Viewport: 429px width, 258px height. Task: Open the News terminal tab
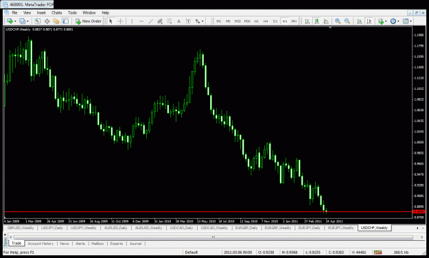pyautogui.click(x=65, y=244)
